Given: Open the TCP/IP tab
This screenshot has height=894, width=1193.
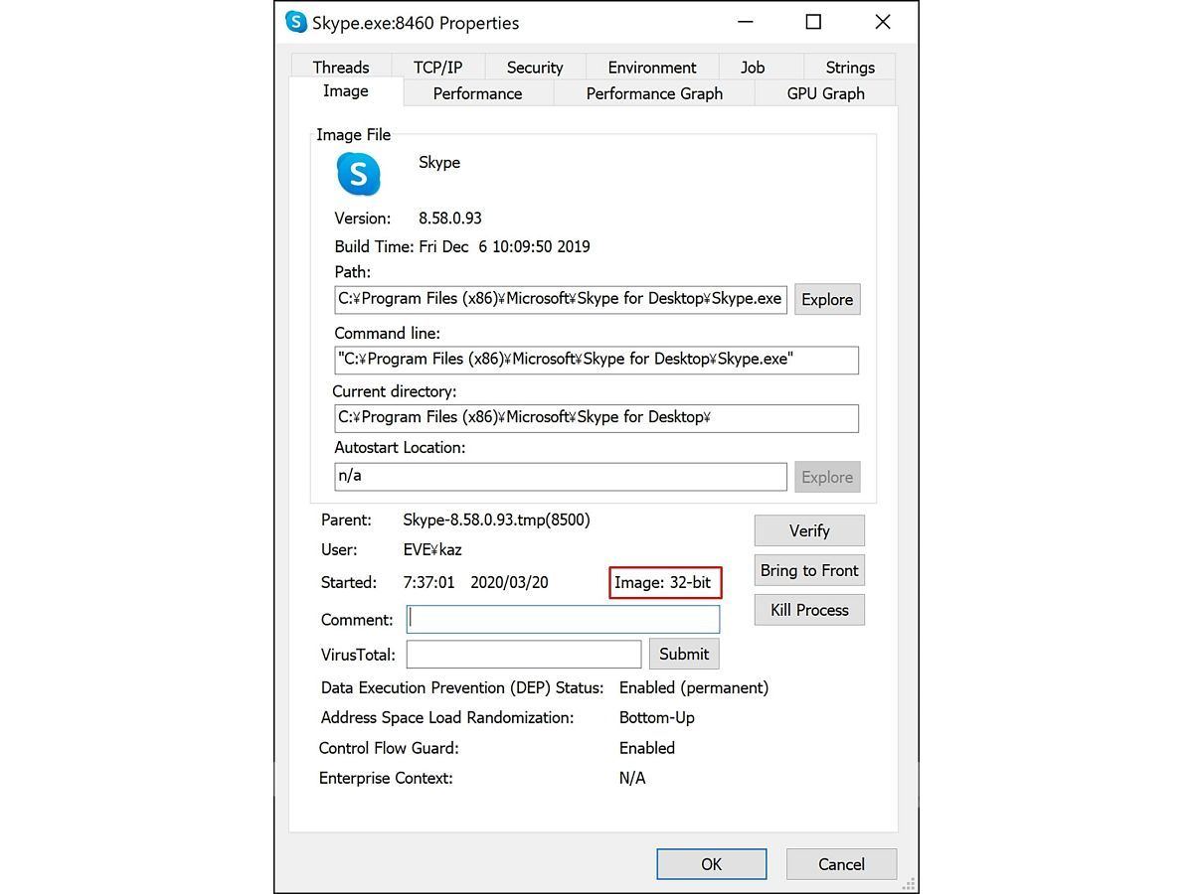Looking at the screenshot, I should click(x=437, y=67).
